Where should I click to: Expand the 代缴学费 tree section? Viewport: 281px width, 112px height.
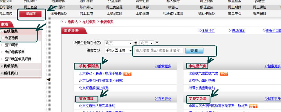coord(1,66)
